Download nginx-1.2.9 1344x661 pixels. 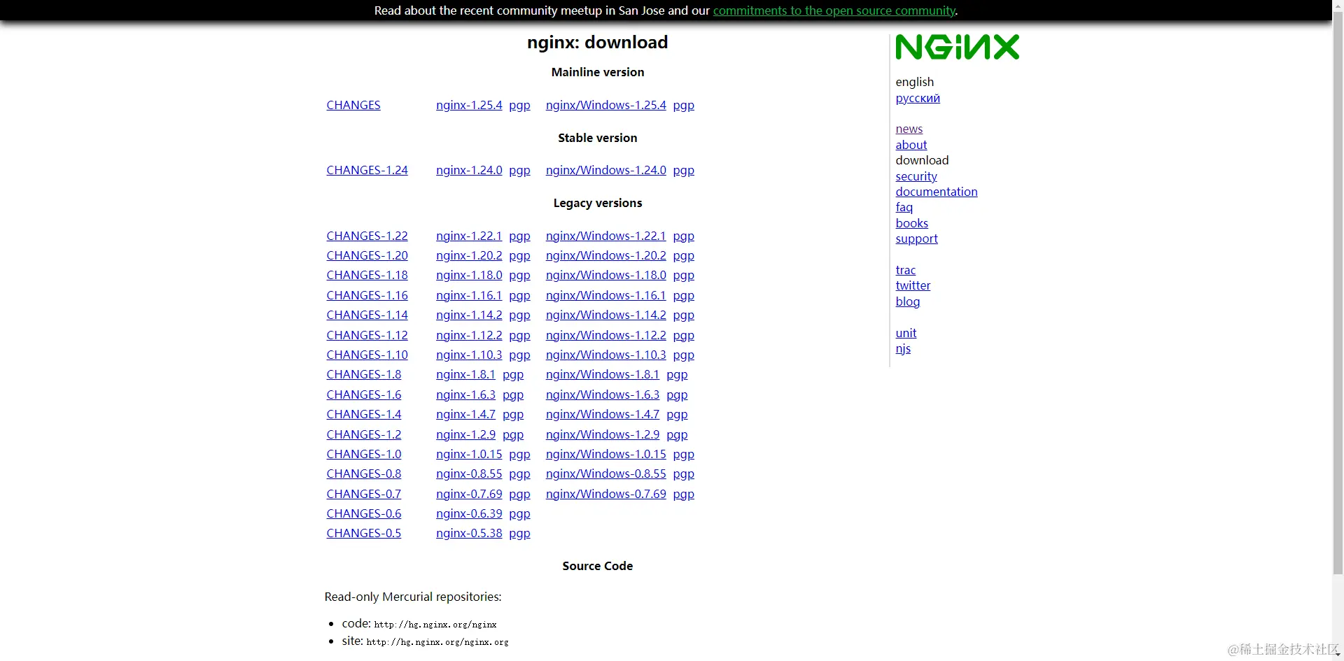pyautogui.click(x=465, y=434)
